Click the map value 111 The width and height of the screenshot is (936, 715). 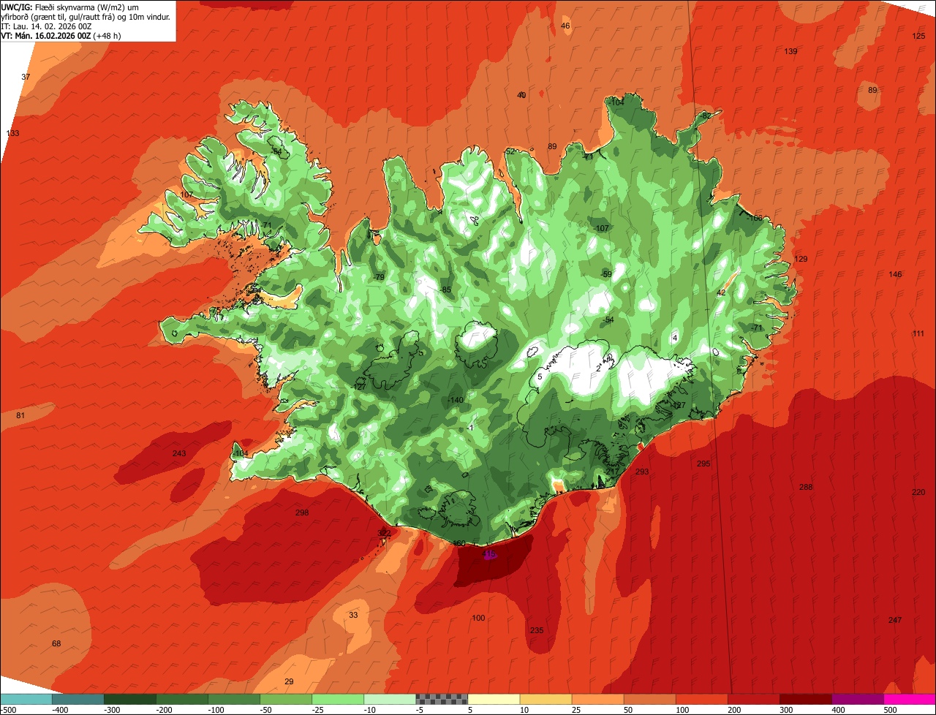pos(918,333)
